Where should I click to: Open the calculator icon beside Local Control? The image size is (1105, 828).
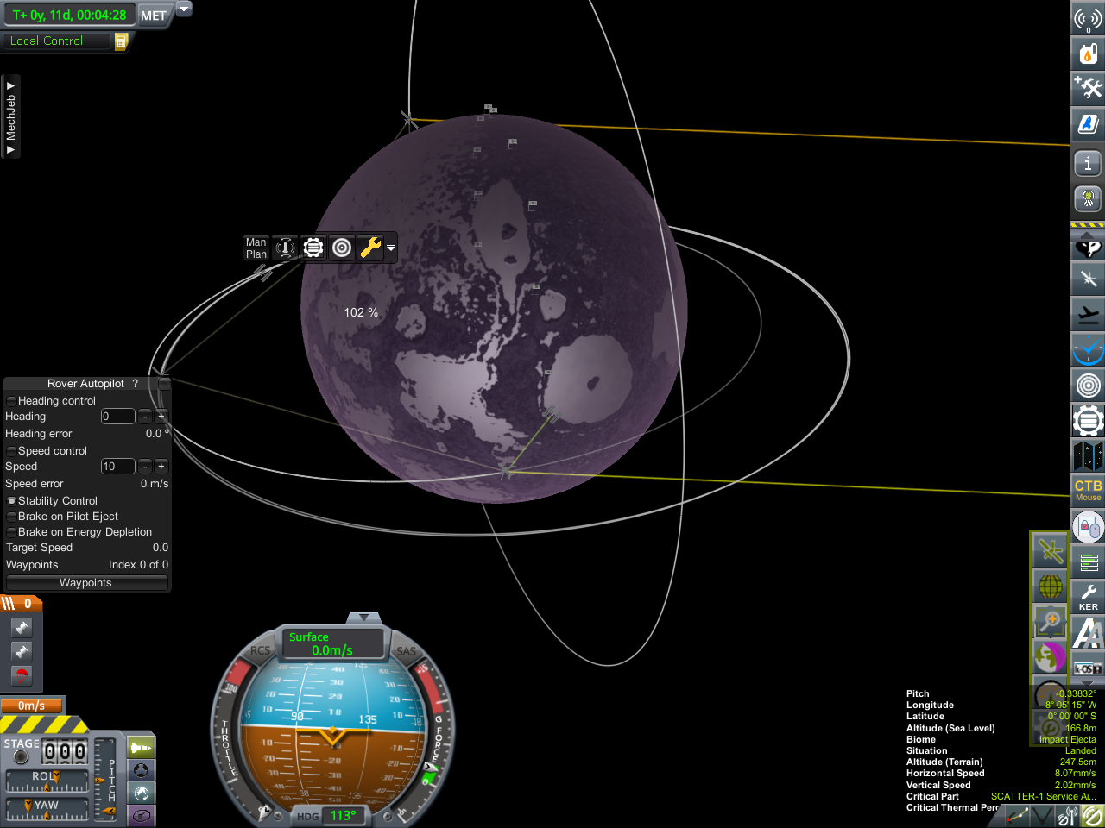121,41
